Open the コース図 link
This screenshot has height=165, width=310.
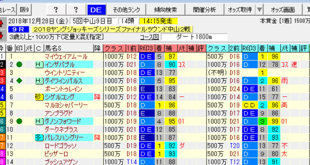coord(150,37)
